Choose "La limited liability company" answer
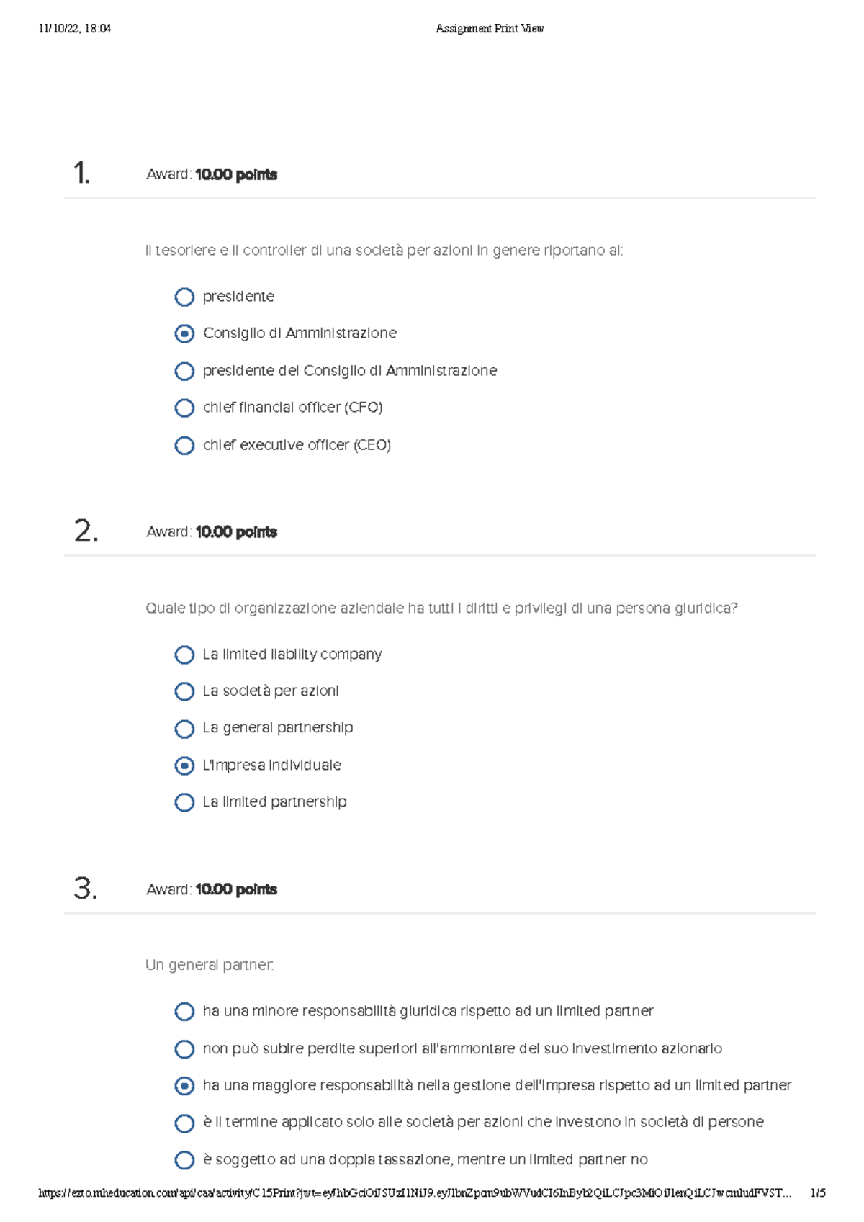 pos(184,655)
